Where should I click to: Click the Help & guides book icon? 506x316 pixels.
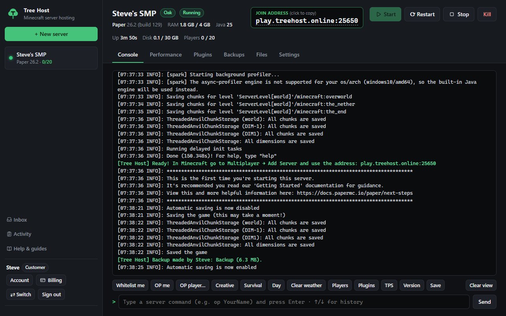[x=9, y=248]
